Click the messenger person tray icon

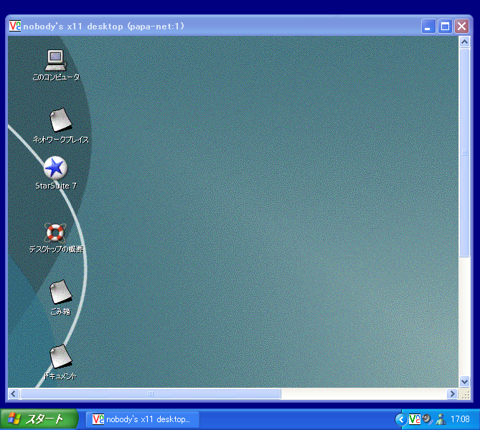click(441, 419)
